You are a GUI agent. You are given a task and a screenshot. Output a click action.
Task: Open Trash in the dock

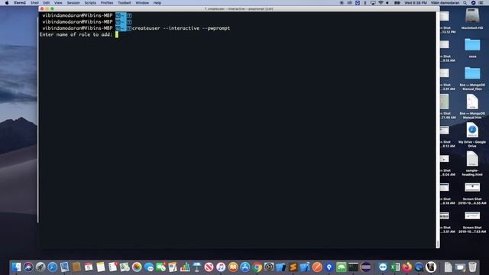[x=472, y=267]
